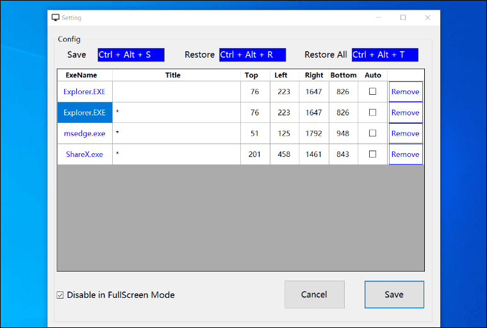Select the first Explorer.EXE cell with empty title
Viewport: 487px width, 328px height.
85,92
